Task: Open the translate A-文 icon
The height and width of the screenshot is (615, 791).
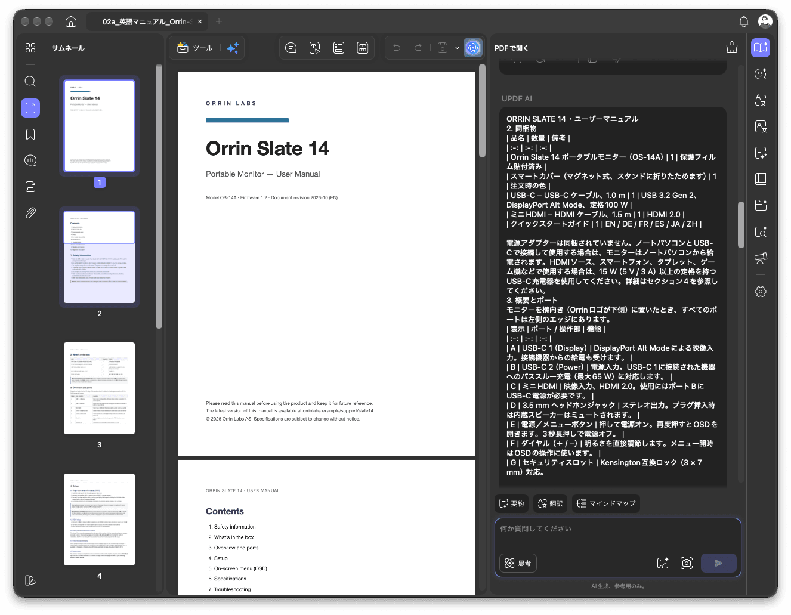Action: click(x=761, y=100)
